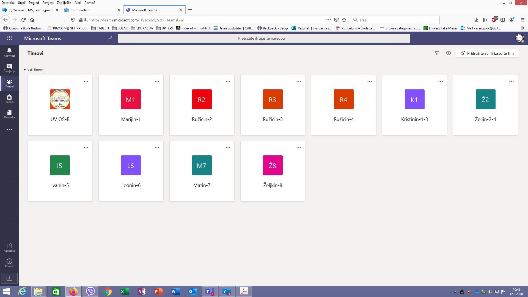Click the Matin-7 team name
Image resolution: width=528 pixels, height=297 pixels.
(202, 185)
